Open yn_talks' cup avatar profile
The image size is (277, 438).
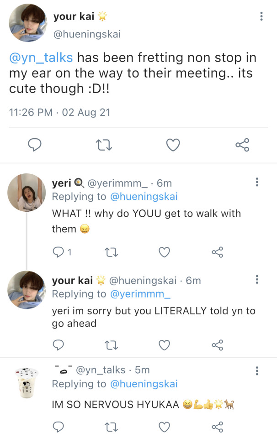27,381
